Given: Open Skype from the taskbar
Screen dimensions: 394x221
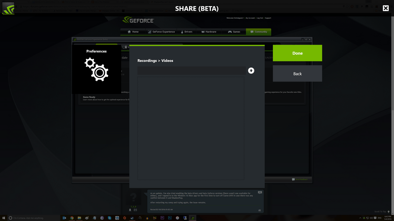Looking at the screenshot, I should point(110,218).
